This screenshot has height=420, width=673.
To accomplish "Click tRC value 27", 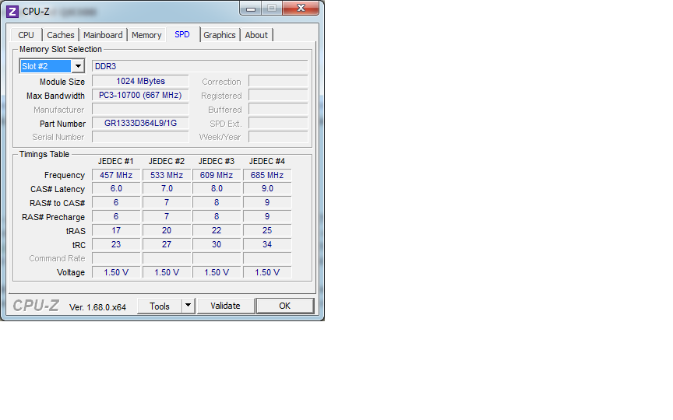I will [167, 245].
